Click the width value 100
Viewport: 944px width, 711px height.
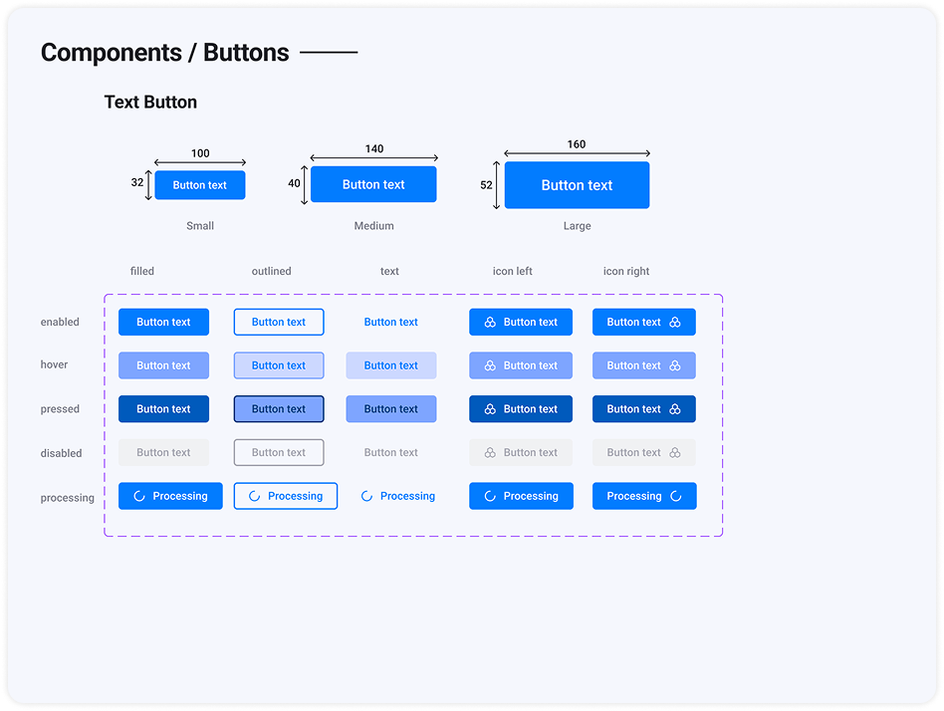(x=200, y=153)
